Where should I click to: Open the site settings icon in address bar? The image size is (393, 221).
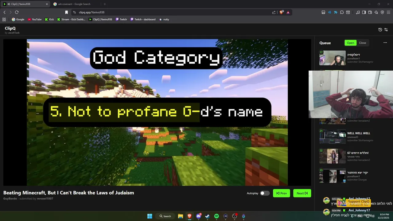point(74,12)
